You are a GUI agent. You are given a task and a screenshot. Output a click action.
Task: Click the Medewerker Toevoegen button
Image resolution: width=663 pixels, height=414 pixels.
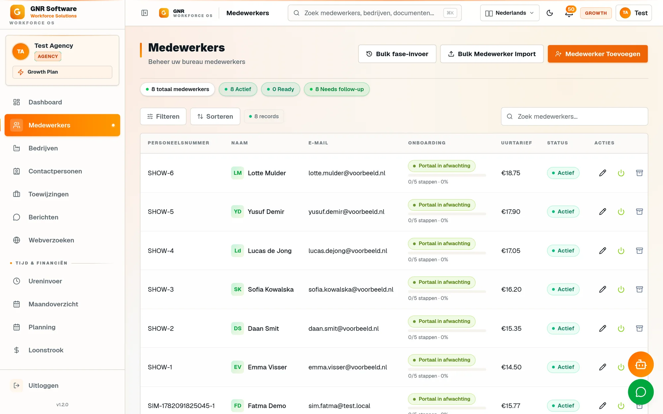click(598, 54)
